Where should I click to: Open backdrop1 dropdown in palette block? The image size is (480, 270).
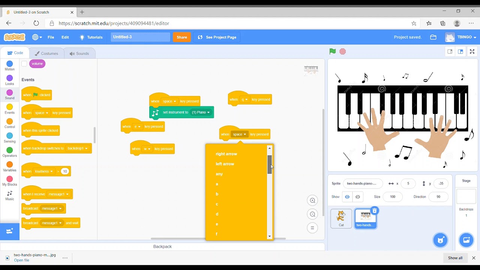(78, 148)
